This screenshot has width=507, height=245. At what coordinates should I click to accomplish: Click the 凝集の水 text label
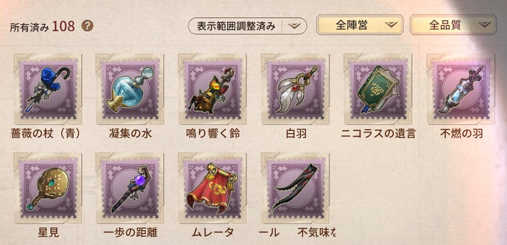pos(130,133)
